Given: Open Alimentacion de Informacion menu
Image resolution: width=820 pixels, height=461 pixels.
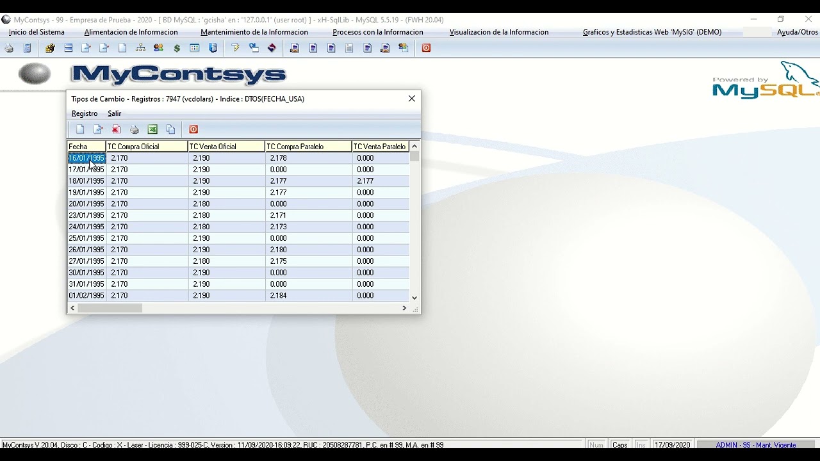Looking at the screenshot, I should [x=131, y=32].
